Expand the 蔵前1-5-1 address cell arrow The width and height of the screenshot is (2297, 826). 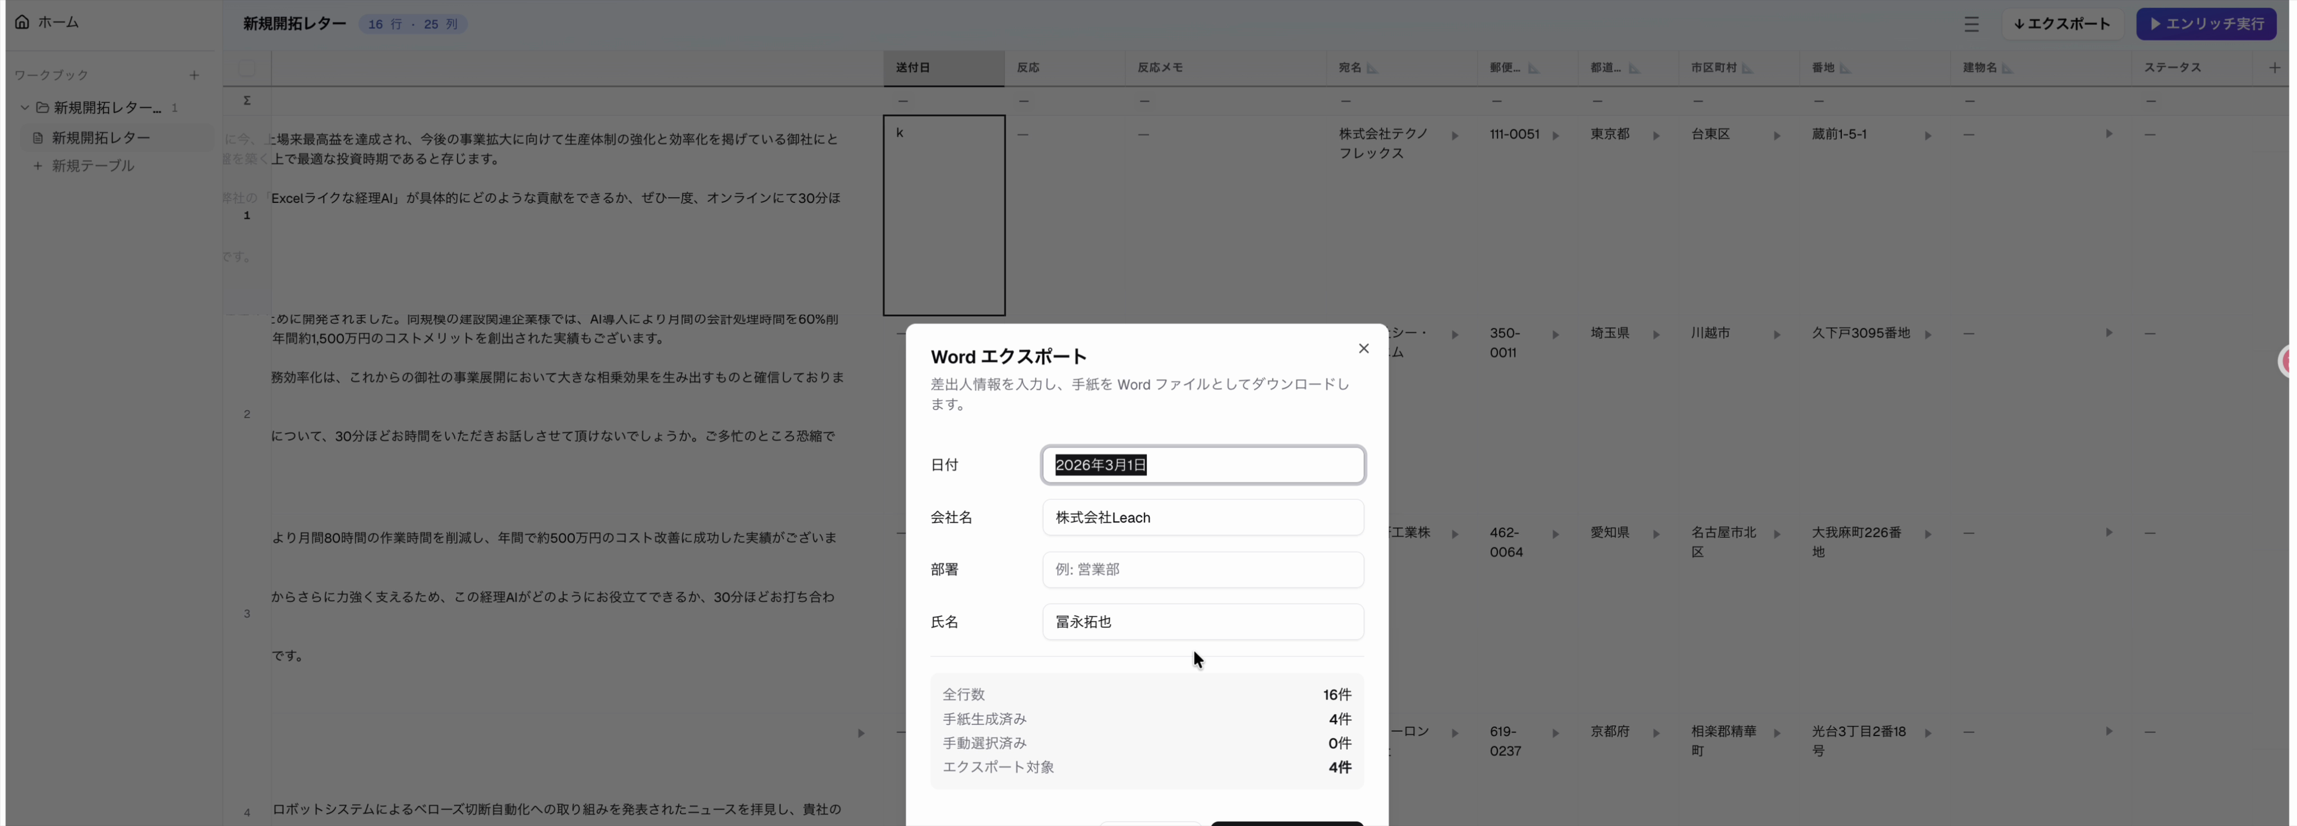(x=1928, y=136)
